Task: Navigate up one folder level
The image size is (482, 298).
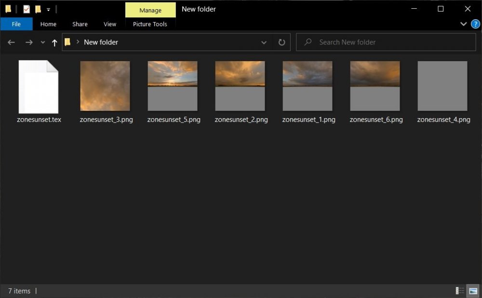Action: point(55,42)
